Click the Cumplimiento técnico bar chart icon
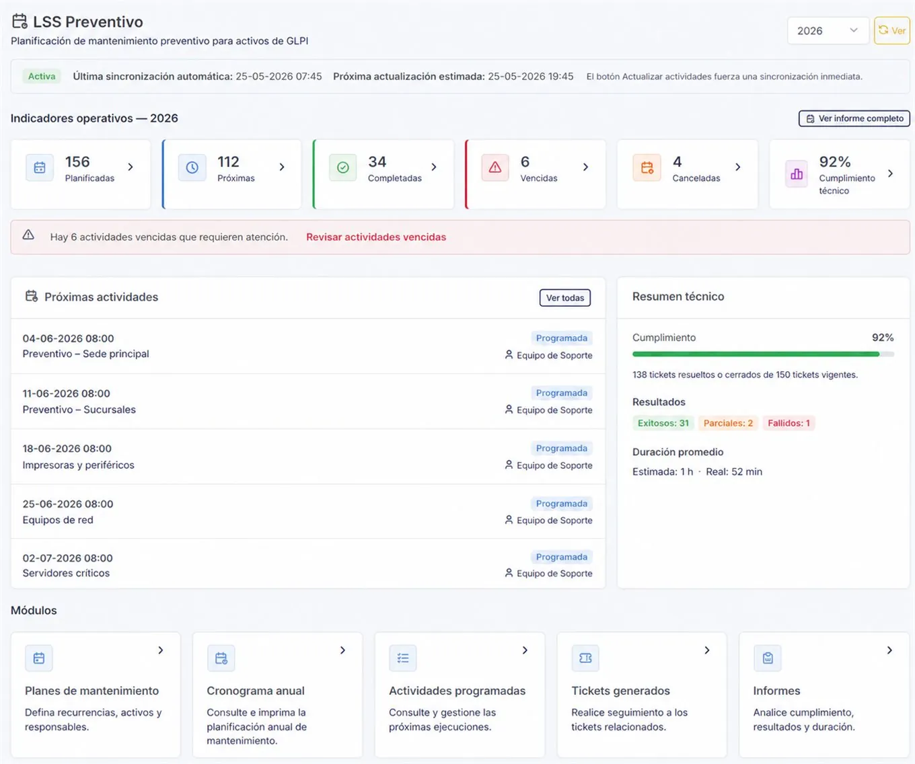 797,174
